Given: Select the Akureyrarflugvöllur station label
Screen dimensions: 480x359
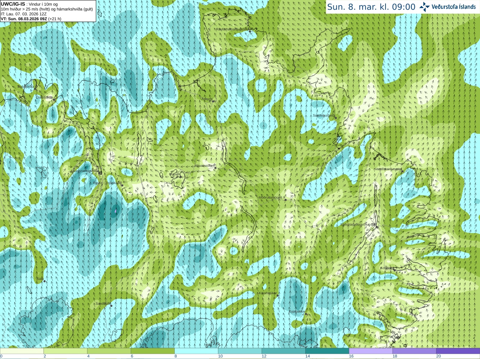Looking at the screenshot, I should [x=85, y=171].
